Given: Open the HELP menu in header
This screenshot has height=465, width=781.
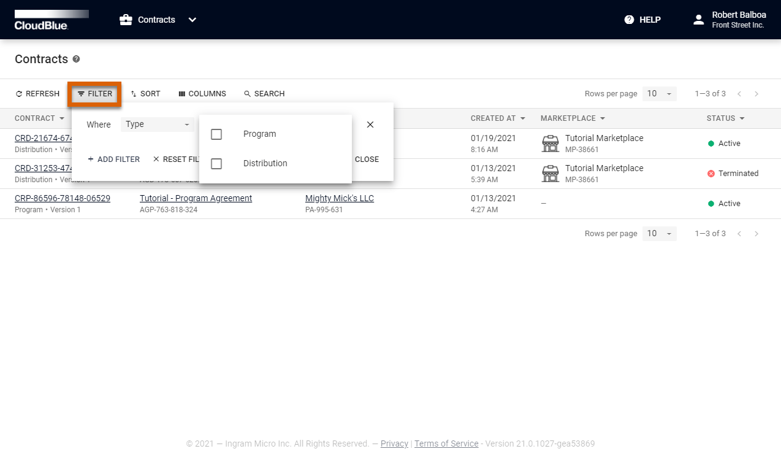Looking at the screenshot, I should (642, 20).
